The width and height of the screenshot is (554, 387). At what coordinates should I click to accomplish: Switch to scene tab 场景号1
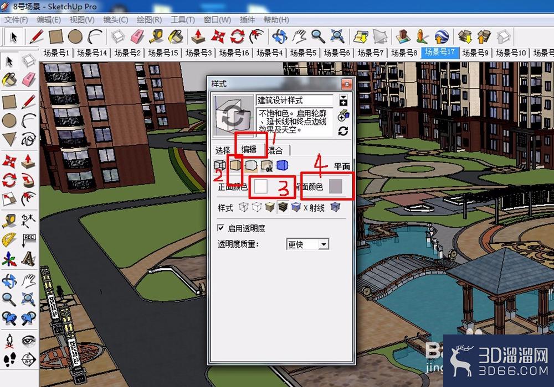point(57,53)
